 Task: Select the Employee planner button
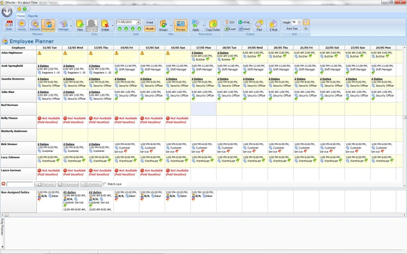click(x=48, y=26)
